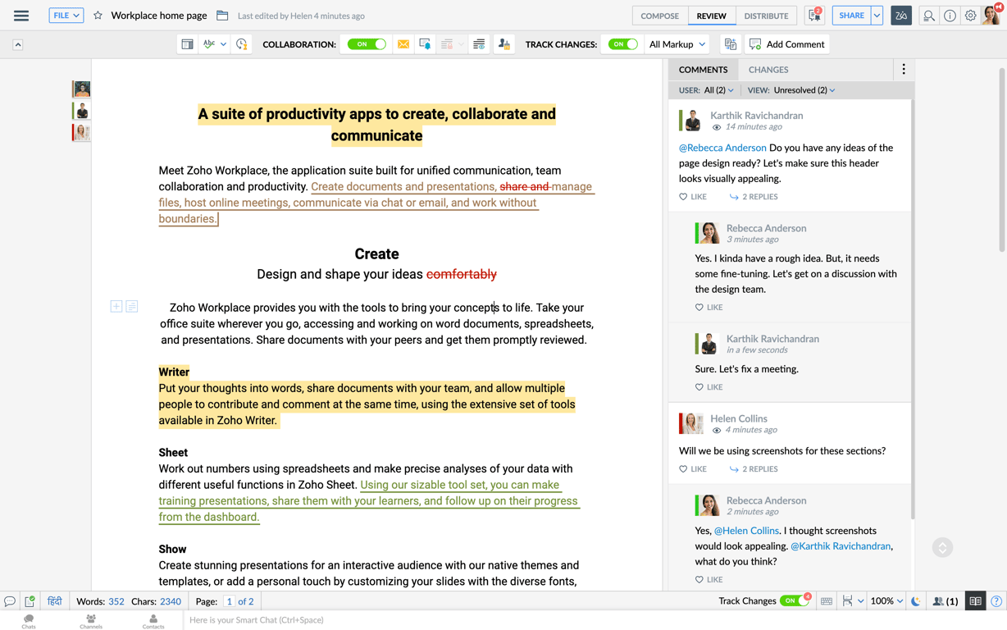Expand page layout dropdown in status bar

coord(860,601)
